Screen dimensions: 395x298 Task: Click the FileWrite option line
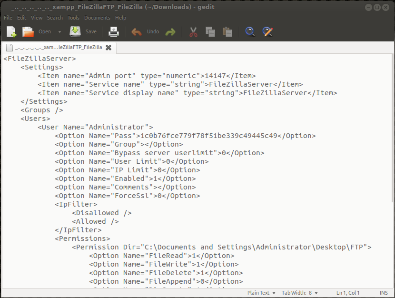tap(164, 264)
